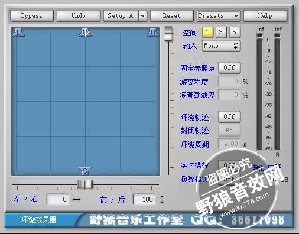The height and width of the screenshot is (234, 299).
Task: Toggle 固定参照点 Off switch
Action: click(x=229, y=68)
